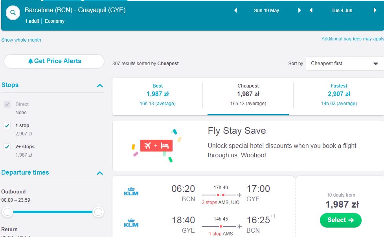Select the 1,987 zł KLM deal

340,220
